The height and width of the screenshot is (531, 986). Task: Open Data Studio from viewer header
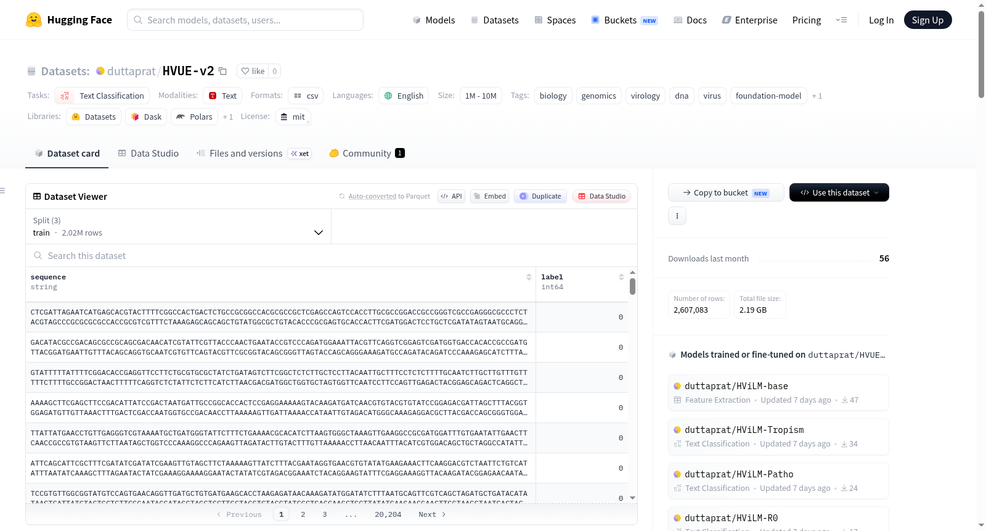tap(601, 196)
